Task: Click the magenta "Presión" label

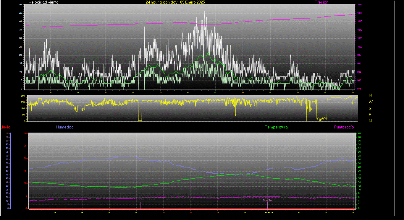Action: [321, 2]
